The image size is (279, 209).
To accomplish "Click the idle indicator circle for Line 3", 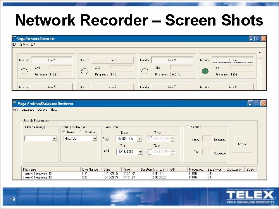I will pyautogui.click(x=145, y=71).
